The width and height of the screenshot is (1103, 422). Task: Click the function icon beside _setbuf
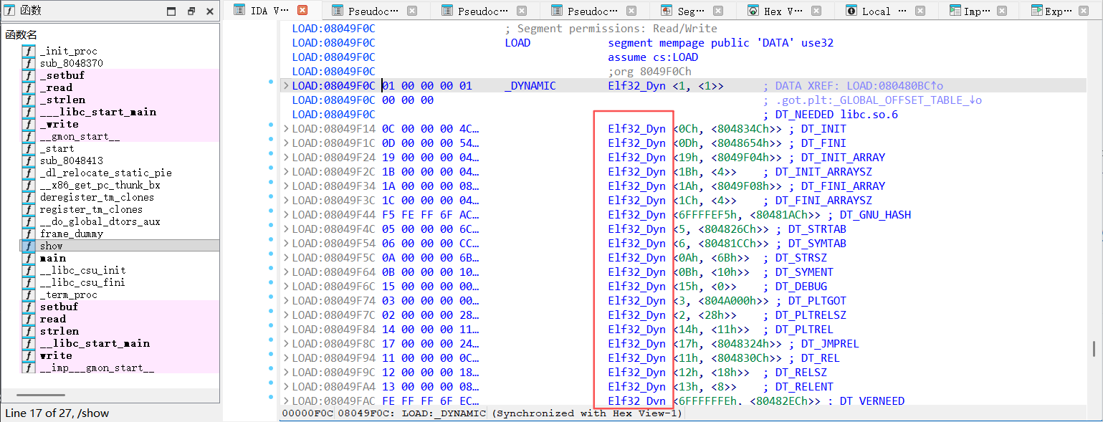coord(29,75)
